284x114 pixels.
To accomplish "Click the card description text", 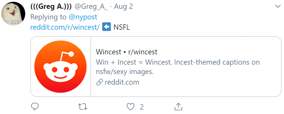I will [178, 67].
